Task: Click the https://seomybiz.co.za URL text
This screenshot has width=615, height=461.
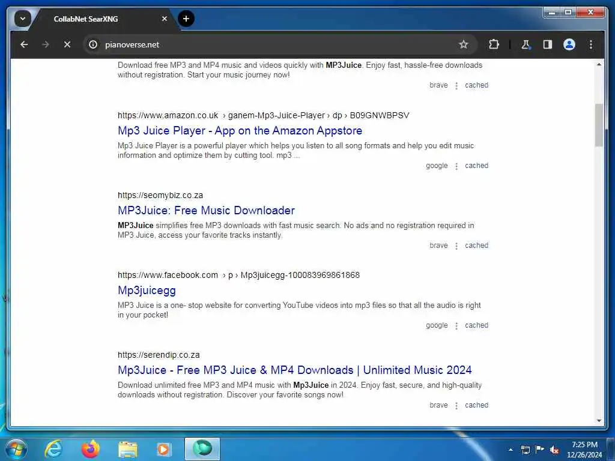Action: tap(160, 195)
